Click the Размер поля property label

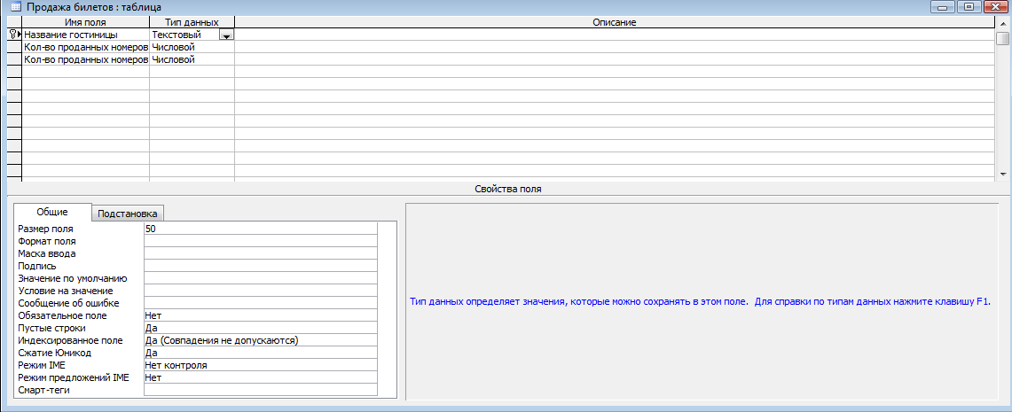pyautogui.click(x=45, y=229)
